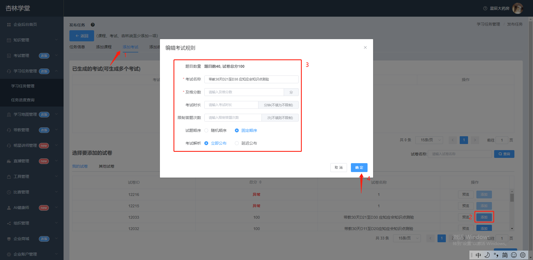The image size is (533, 260).
Task: Open lower 15条/页 page size dropdown
Action: [x=407, y=238]
